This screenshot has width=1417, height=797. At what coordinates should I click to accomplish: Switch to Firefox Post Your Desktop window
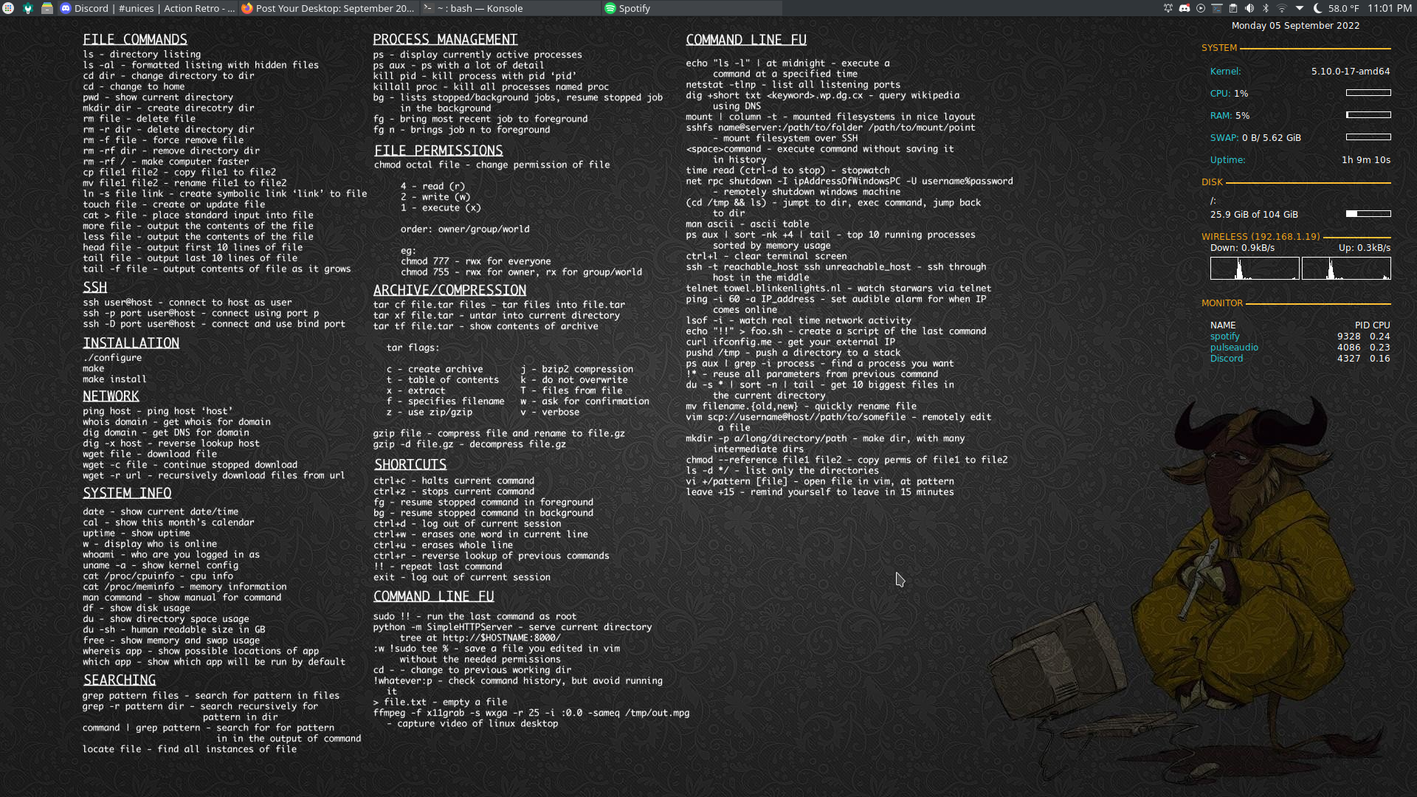(328, 8)
